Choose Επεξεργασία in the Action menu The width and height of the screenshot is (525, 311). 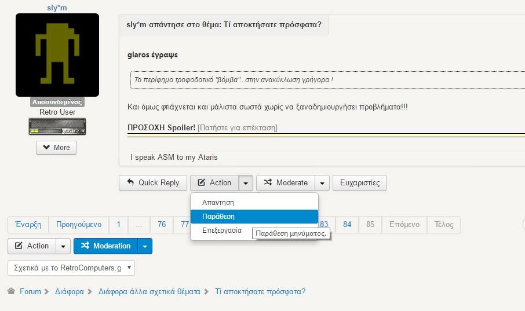pyautogui.click(x=221, y=230)
